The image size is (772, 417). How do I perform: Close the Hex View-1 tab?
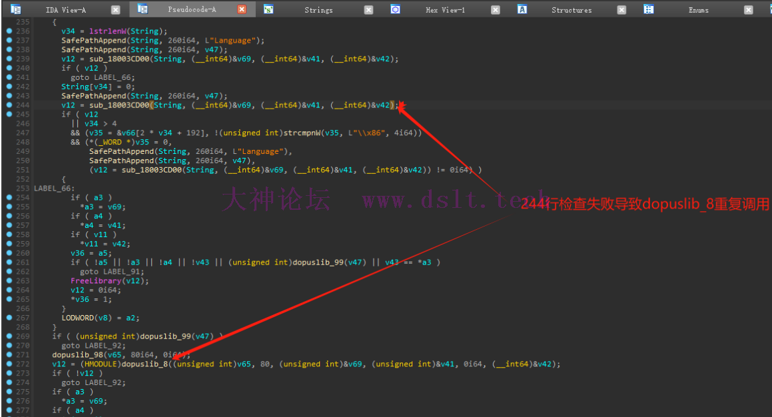[x=495, y=10]
